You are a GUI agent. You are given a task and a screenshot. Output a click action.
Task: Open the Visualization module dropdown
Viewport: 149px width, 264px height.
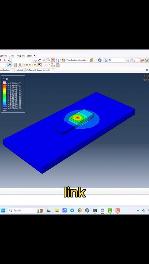pos(7,70)
